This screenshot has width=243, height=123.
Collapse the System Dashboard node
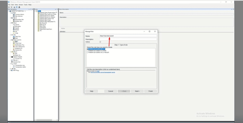click(11, 57)
